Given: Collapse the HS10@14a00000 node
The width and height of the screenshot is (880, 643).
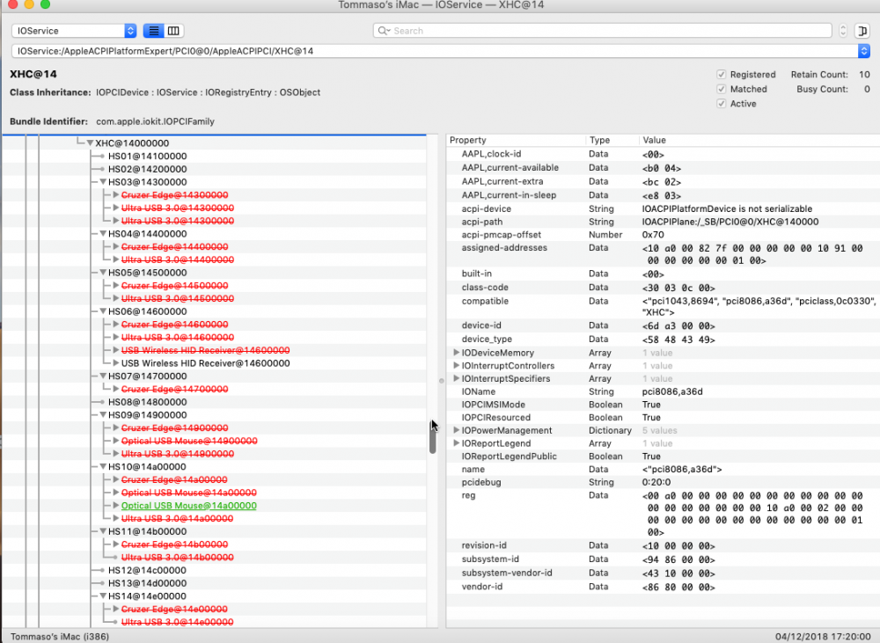Looking at the screenshot, I should [103, 467].
